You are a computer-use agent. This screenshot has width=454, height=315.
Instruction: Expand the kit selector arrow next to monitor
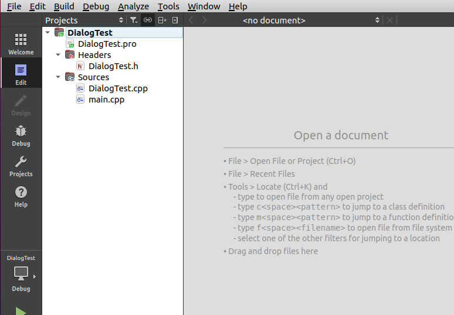[x=35, y=276]
